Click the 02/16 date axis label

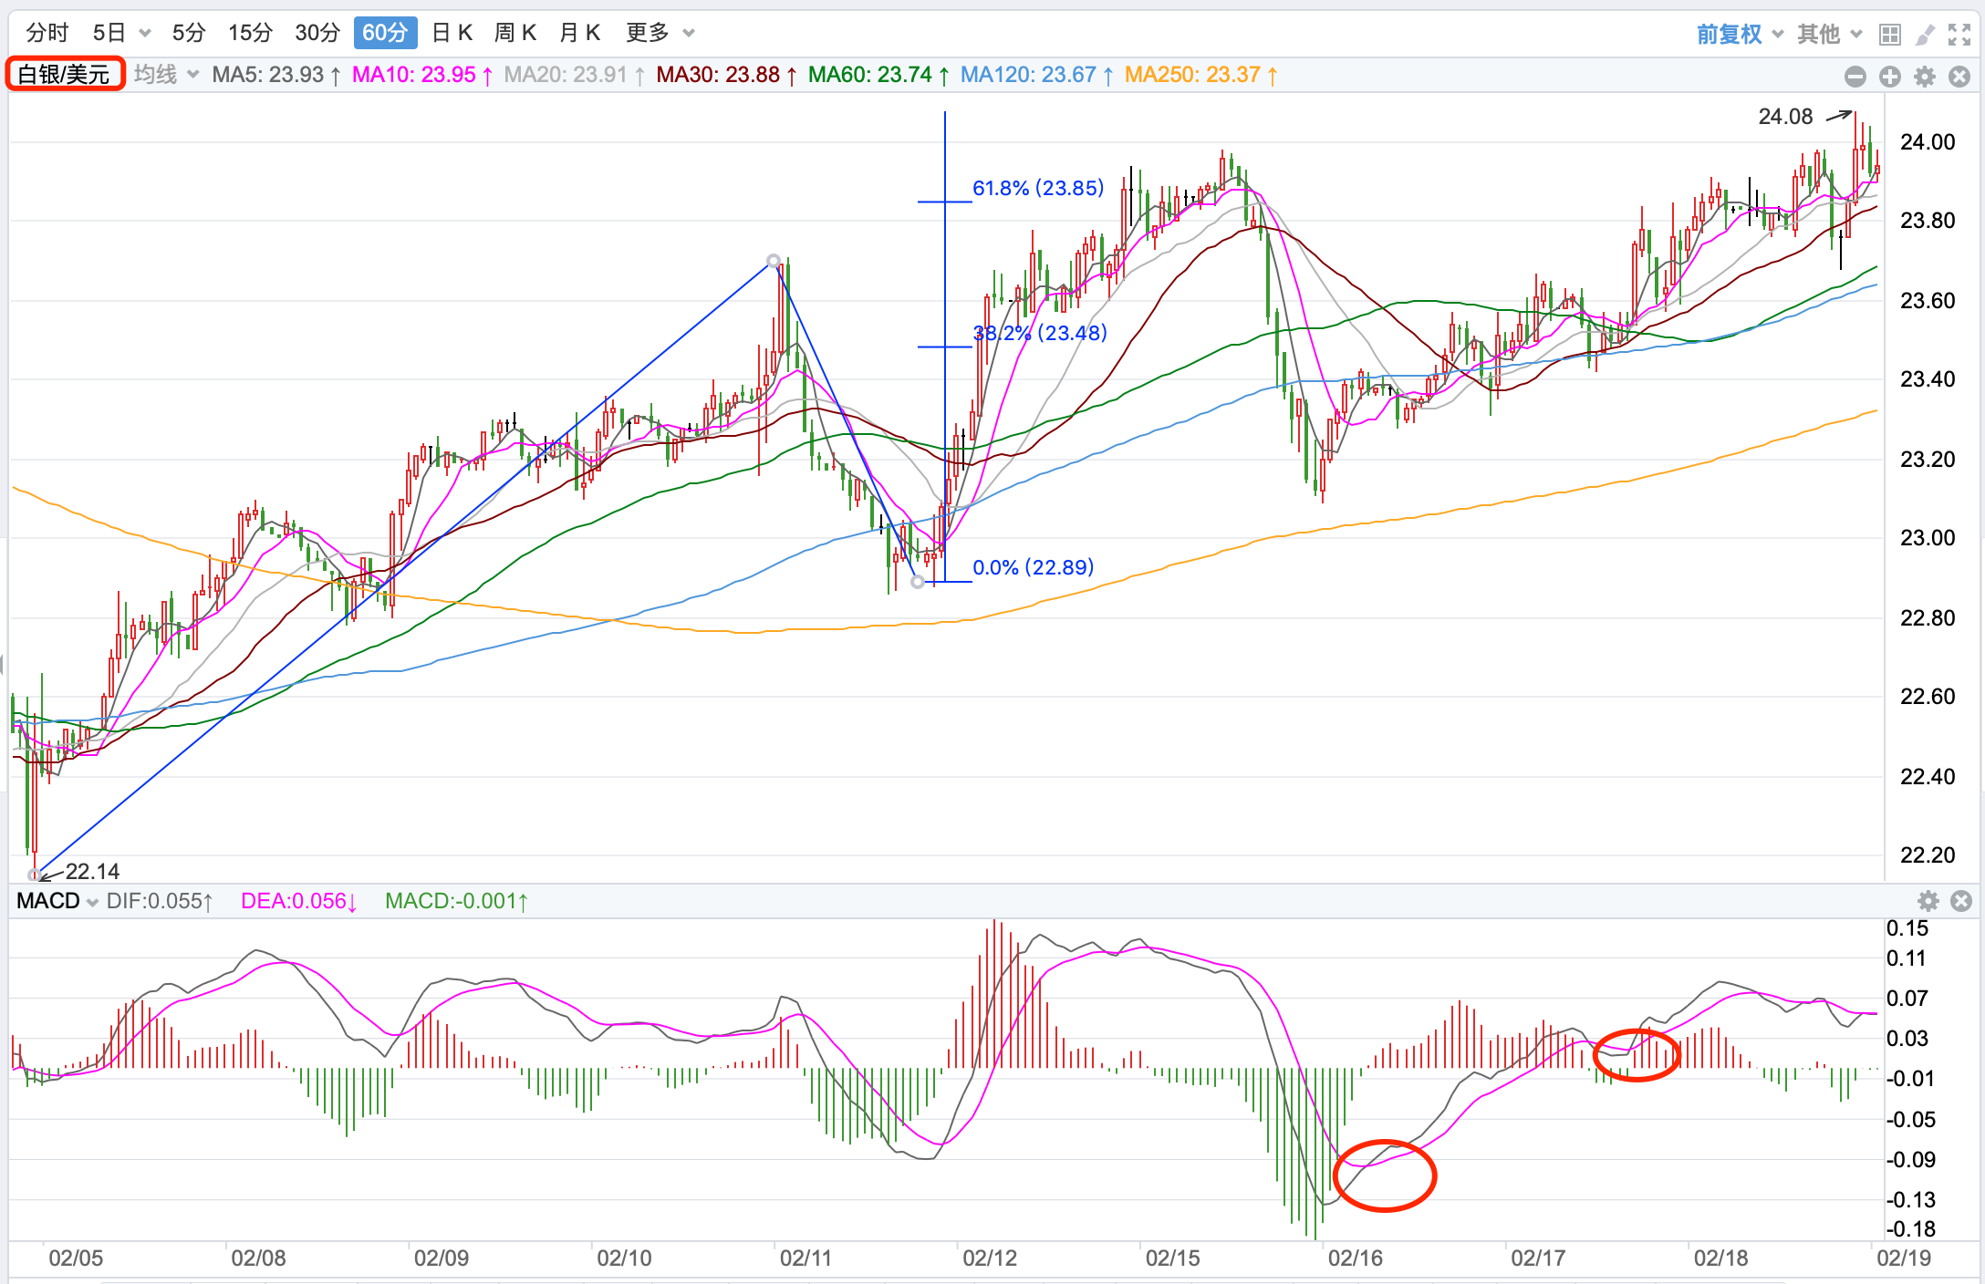point(1356,1258)
